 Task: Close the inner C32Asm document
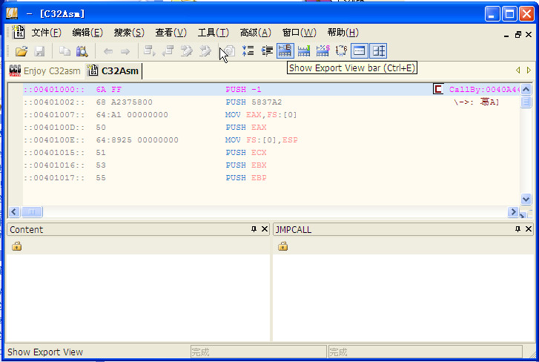(x=529, y=35)
